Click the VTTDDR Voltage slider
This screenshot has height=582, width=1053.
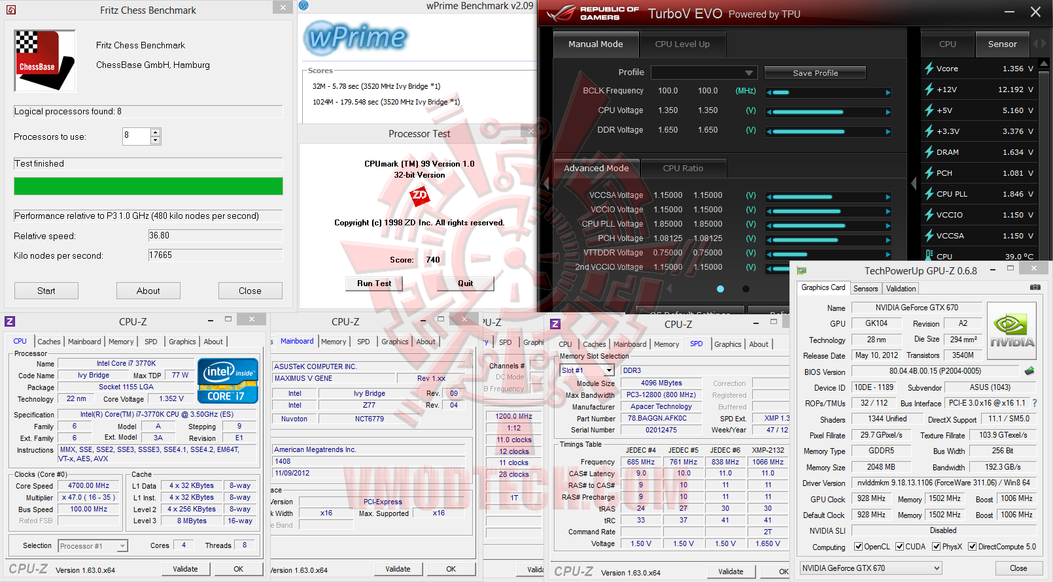click(829, 254)
